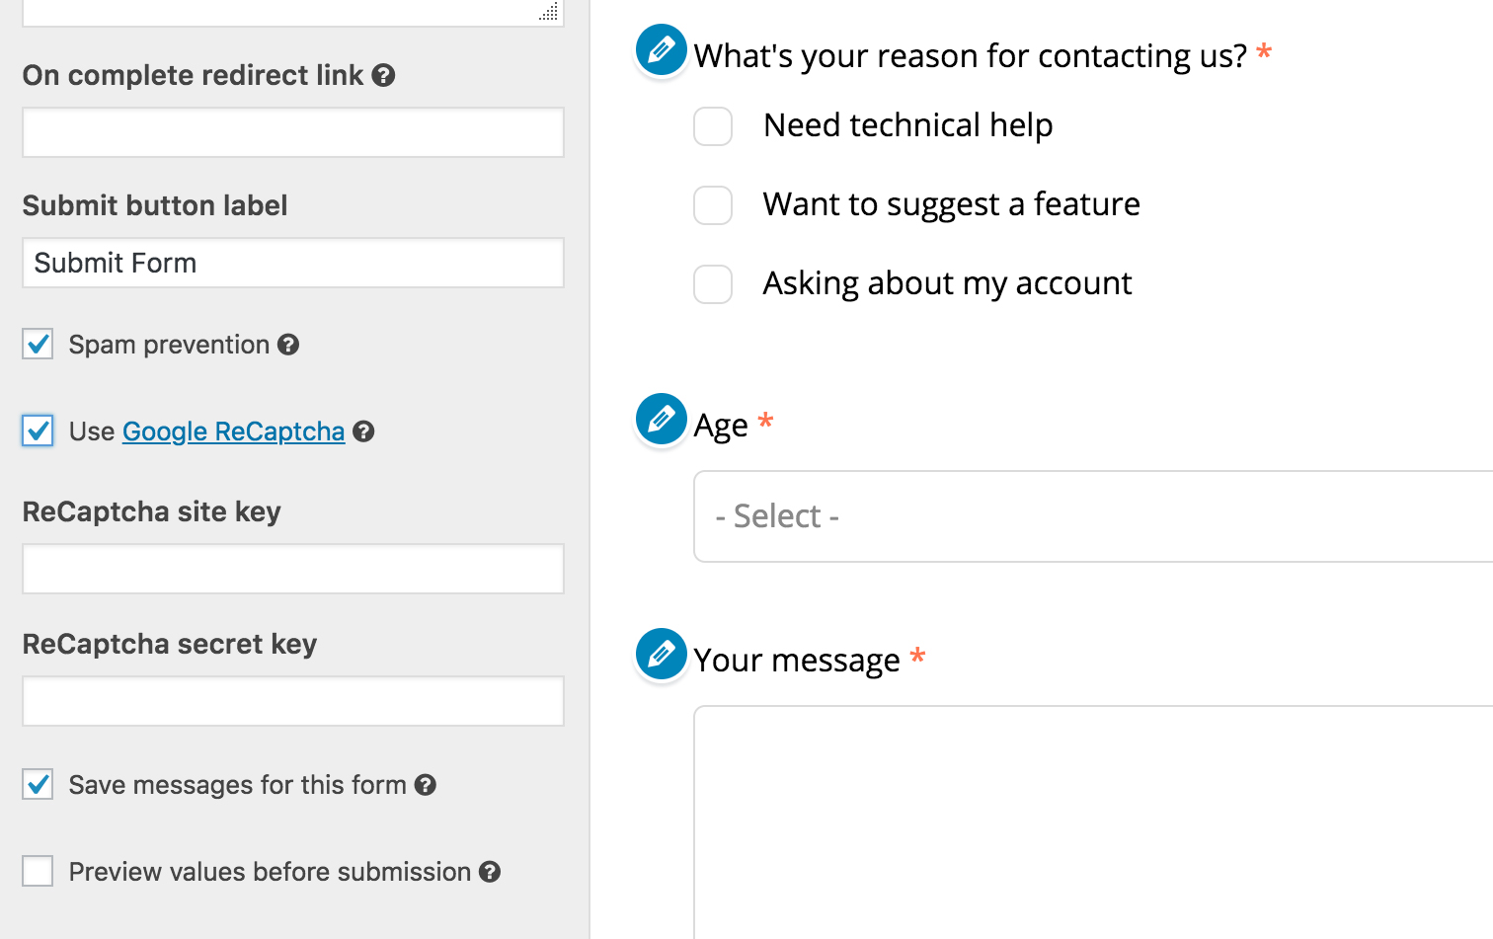The height and width of the screenshot is (939, 1493).
Task: Follow the Google ReCaptcha link
Action: (x=234, y=431)
